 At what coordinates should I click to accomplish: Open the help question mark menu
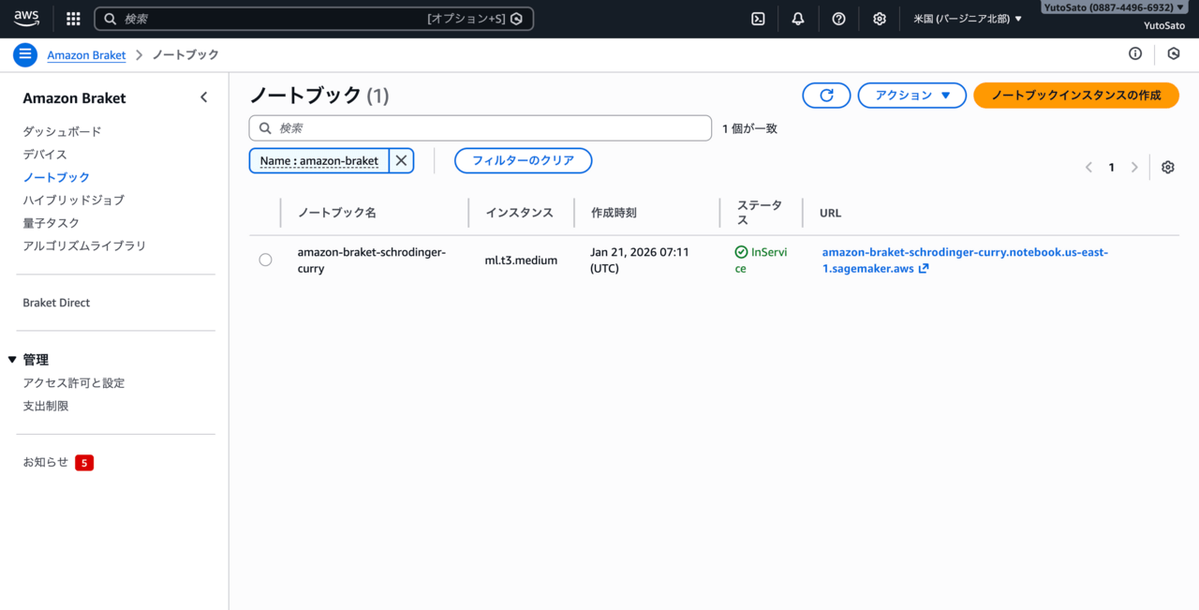click(x=838, y=19)
